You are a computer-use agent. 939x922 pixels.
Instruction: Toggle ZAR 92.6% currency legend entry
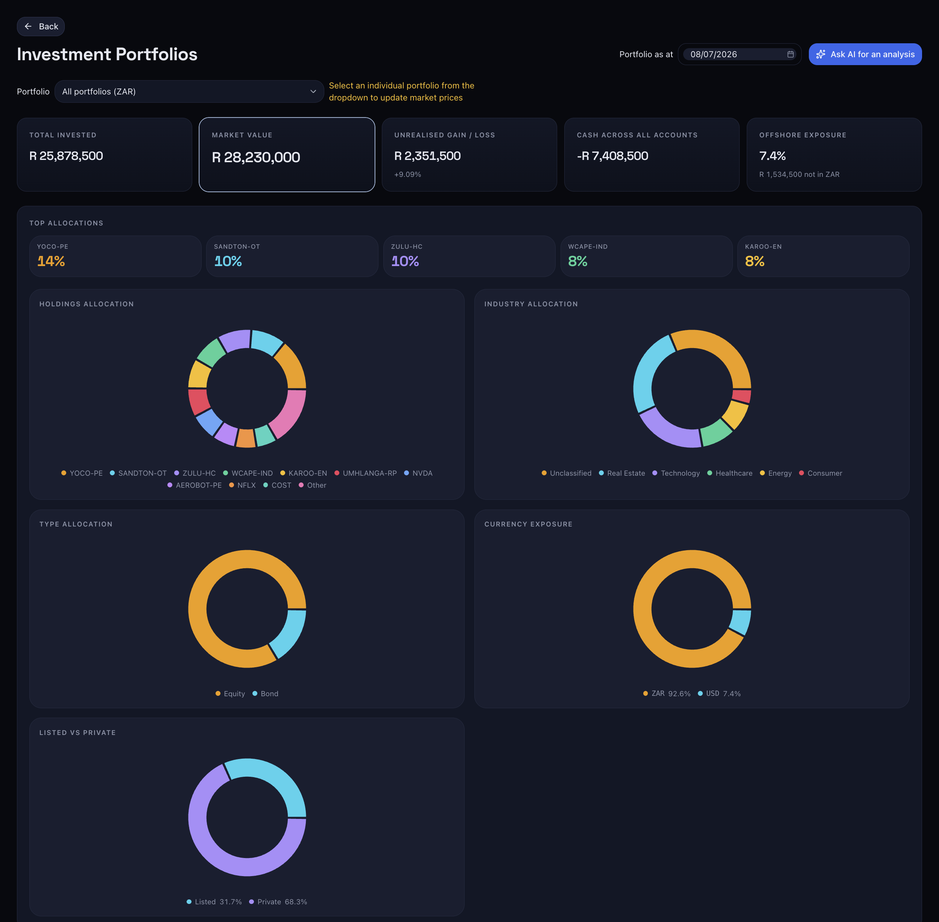[x=667, y=694]
